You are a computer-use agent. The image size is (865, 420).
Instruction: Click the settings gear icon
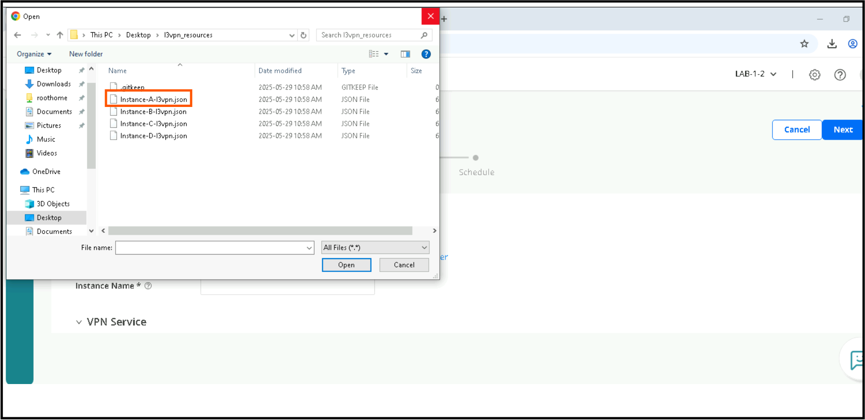pyautogui.click(x=814, y=74)
